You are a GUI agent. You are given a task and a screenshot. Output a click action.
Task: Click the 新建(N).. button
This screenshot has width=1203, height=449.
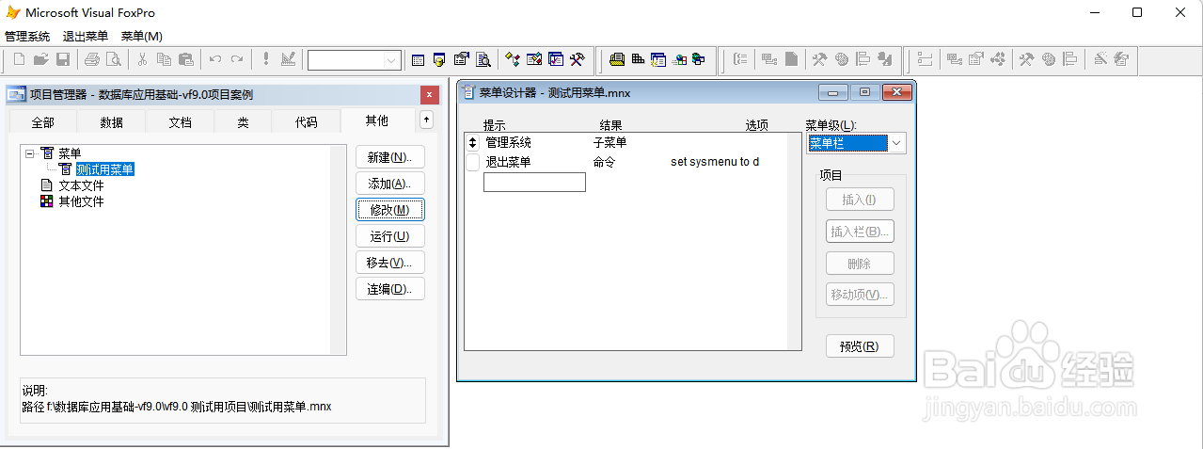click(390, 156)
